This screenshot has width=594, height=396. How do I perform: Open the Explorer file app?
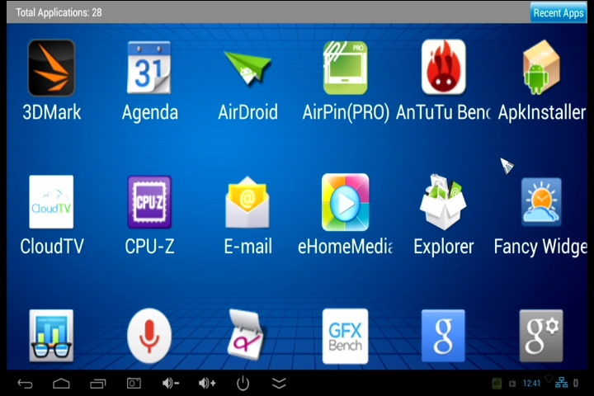coord(443,202)
